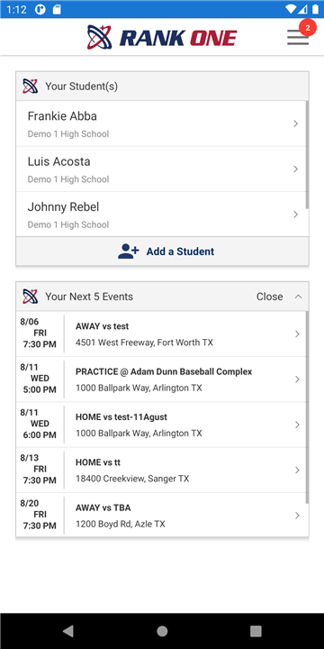324x649 pixels.
Task: Tap the red notification badge showing 2
Action: coord(307,27)
